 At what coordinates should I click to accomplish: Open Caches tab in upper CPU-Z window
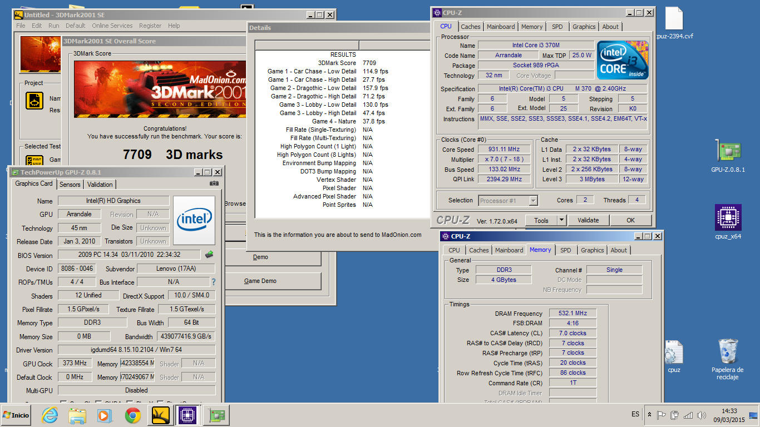[x=471, y=27]
